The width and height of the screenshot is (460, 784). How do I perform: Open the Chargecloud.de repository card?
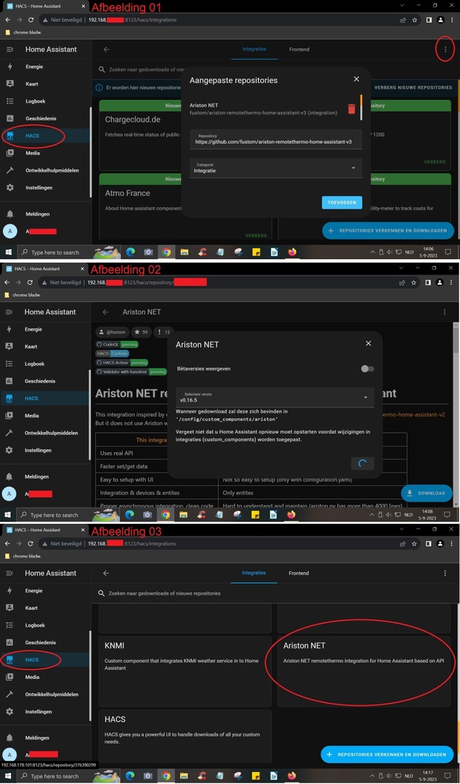142,135
